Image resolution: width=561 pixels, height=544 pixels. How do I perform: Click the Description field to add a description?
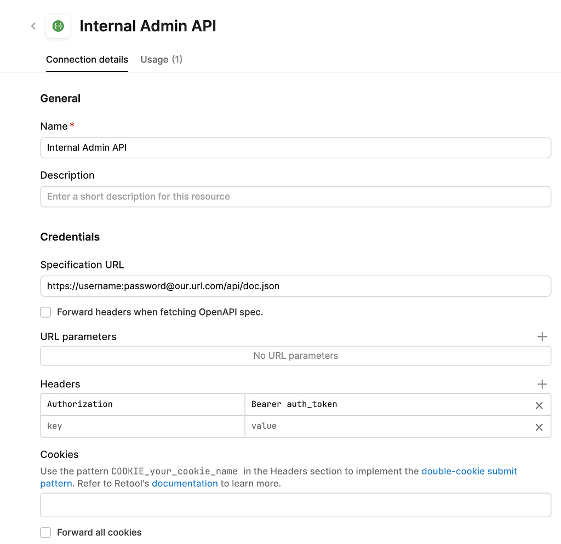click(x=296, y=196)
